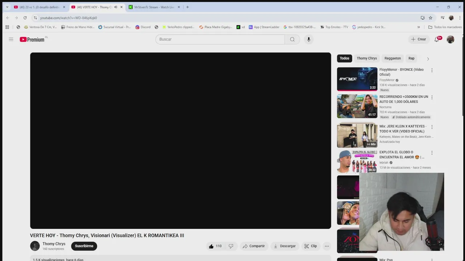465x261 pixels.
Task: Open the Discord bookmark
Action: coord(143,27)
